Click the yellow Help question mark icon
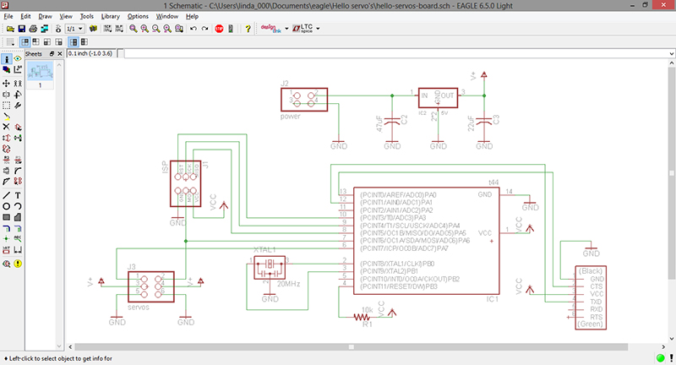 (248, 29)
